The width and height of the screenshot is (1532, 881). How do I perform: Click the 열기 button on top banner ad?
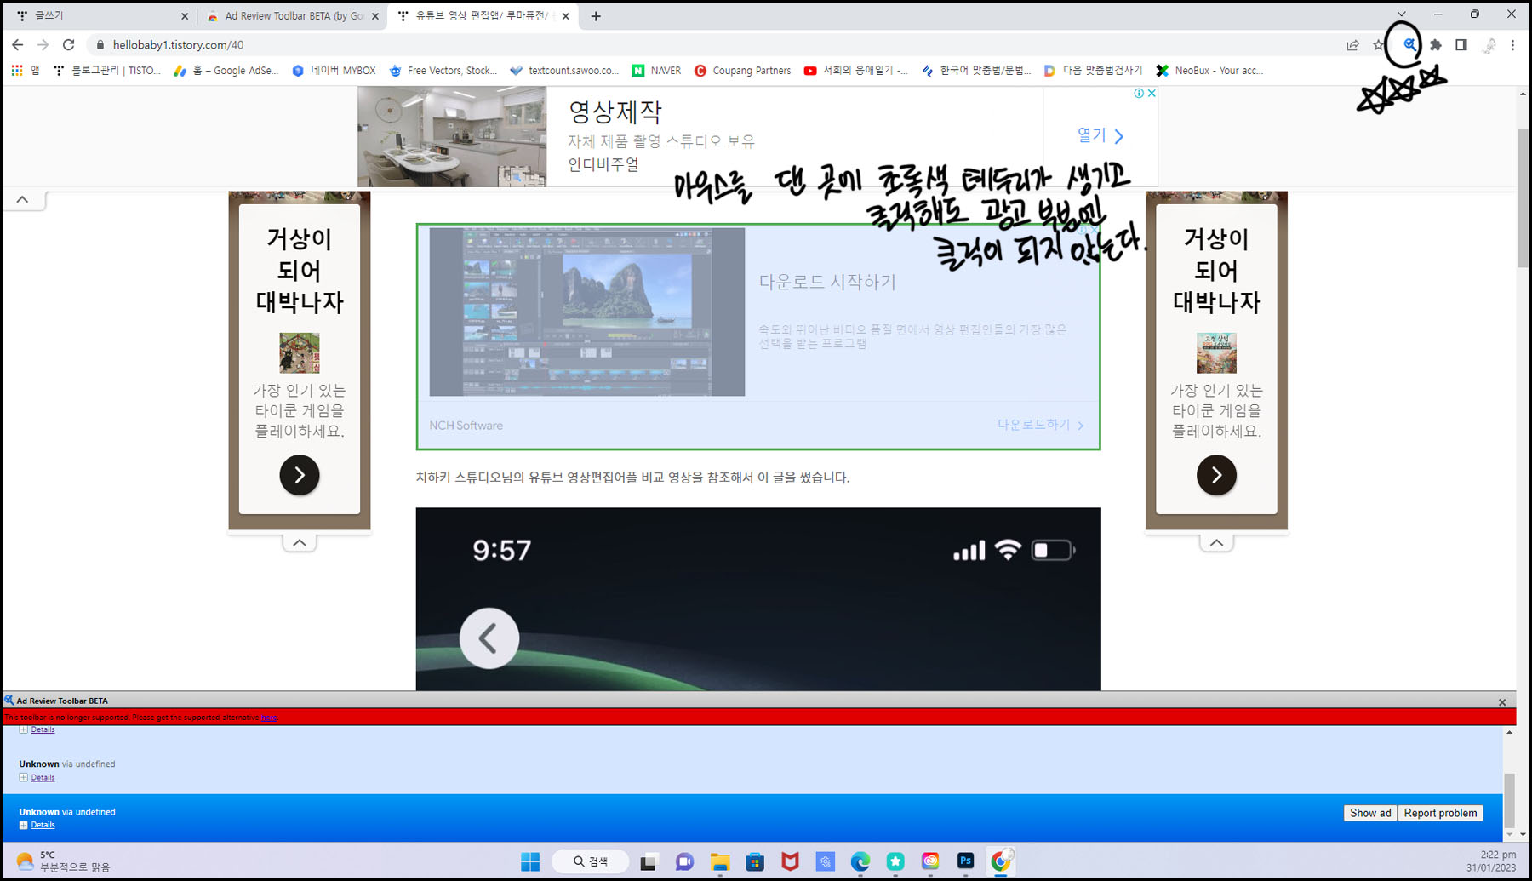(1100, 135)
